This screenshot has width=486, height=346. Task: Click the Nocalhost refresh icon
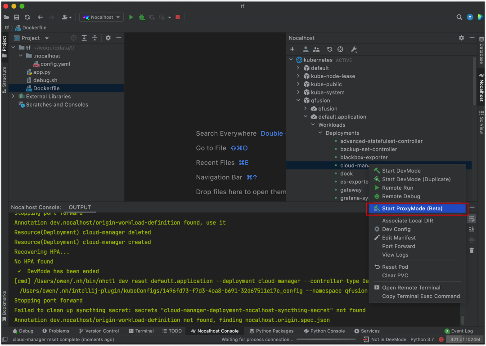pyautogui.click(x=329, y=49)
